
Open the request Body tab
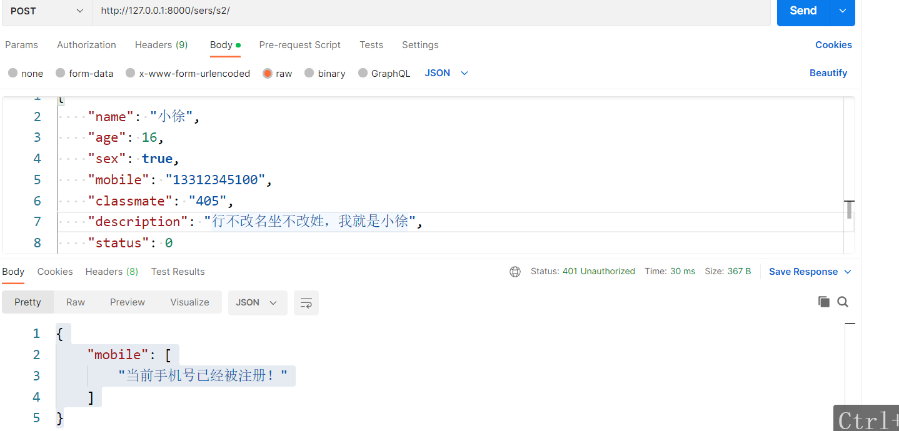225,45
